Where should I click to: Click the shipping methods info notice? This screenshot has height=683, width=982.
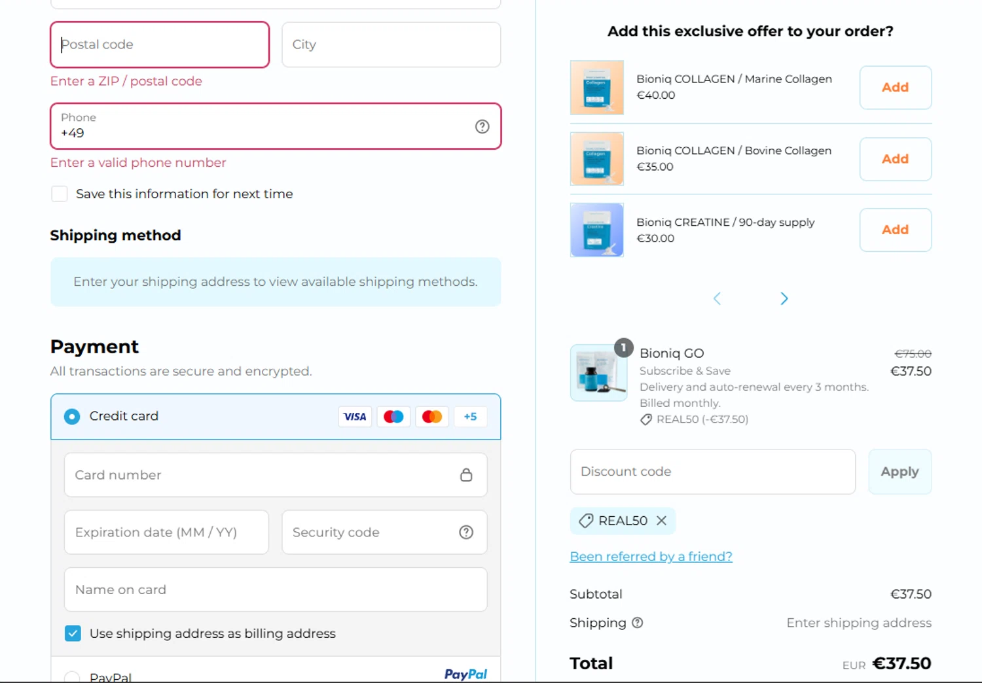[276, 282]
